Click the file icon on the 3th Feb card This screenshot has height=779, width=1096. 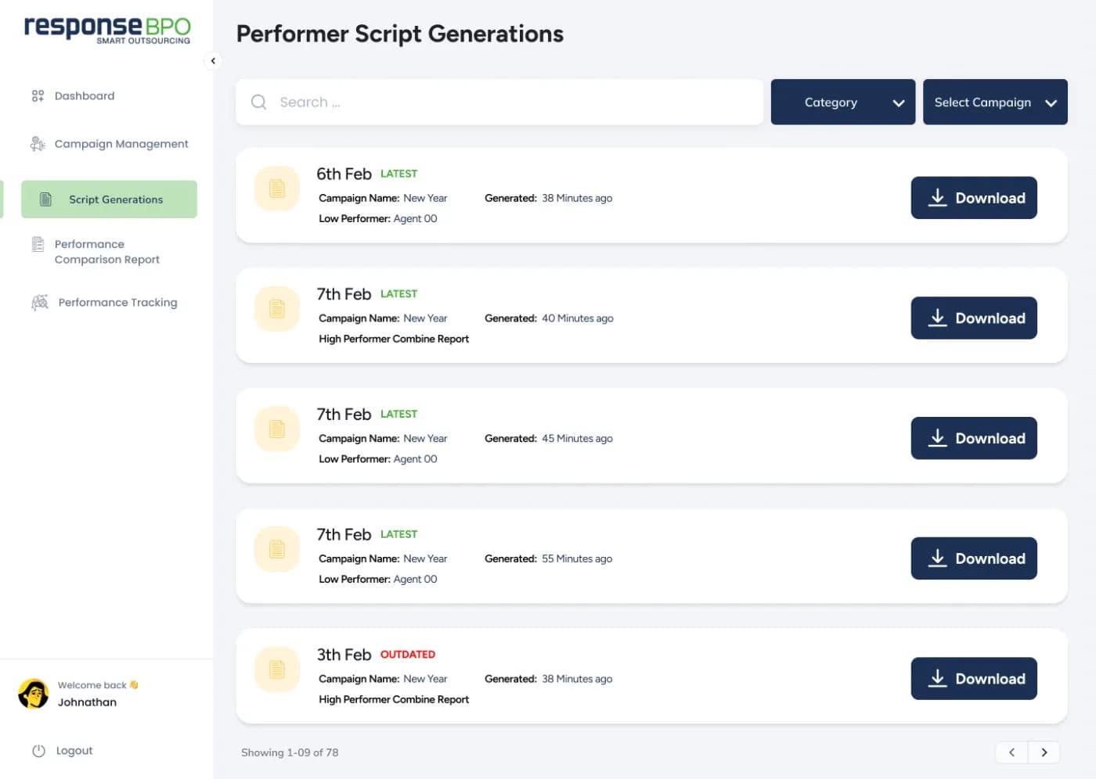[x=277, y=670]
